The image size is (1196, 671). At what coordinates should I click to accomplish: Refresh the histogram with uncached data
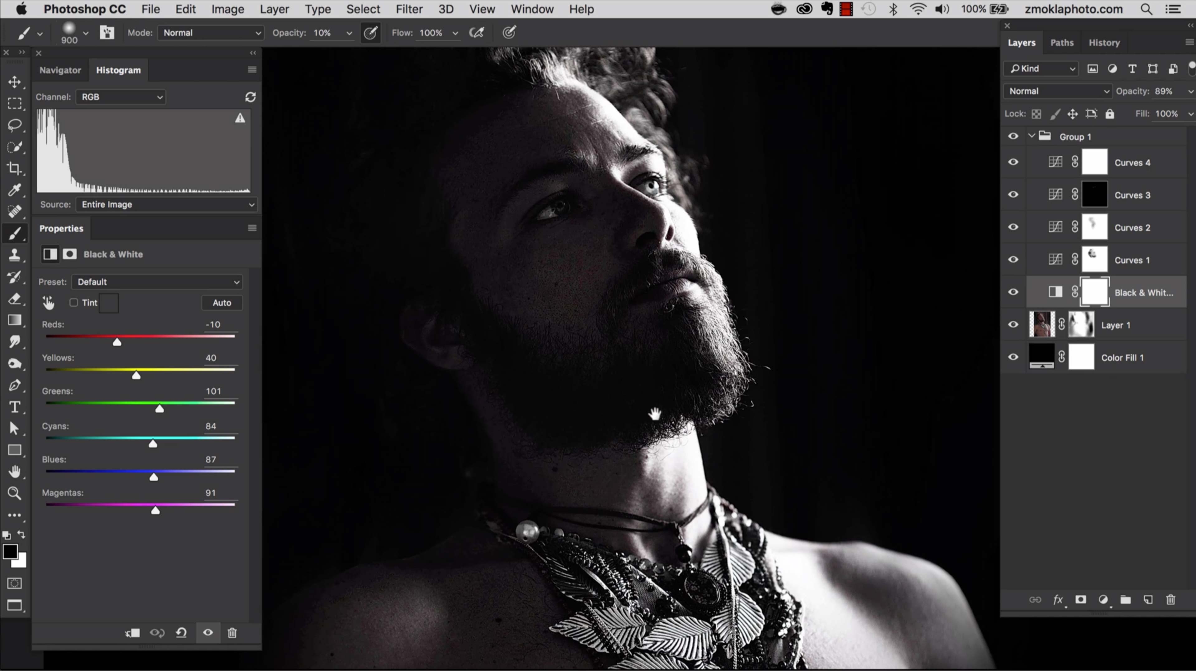click(x=250, y=97)
